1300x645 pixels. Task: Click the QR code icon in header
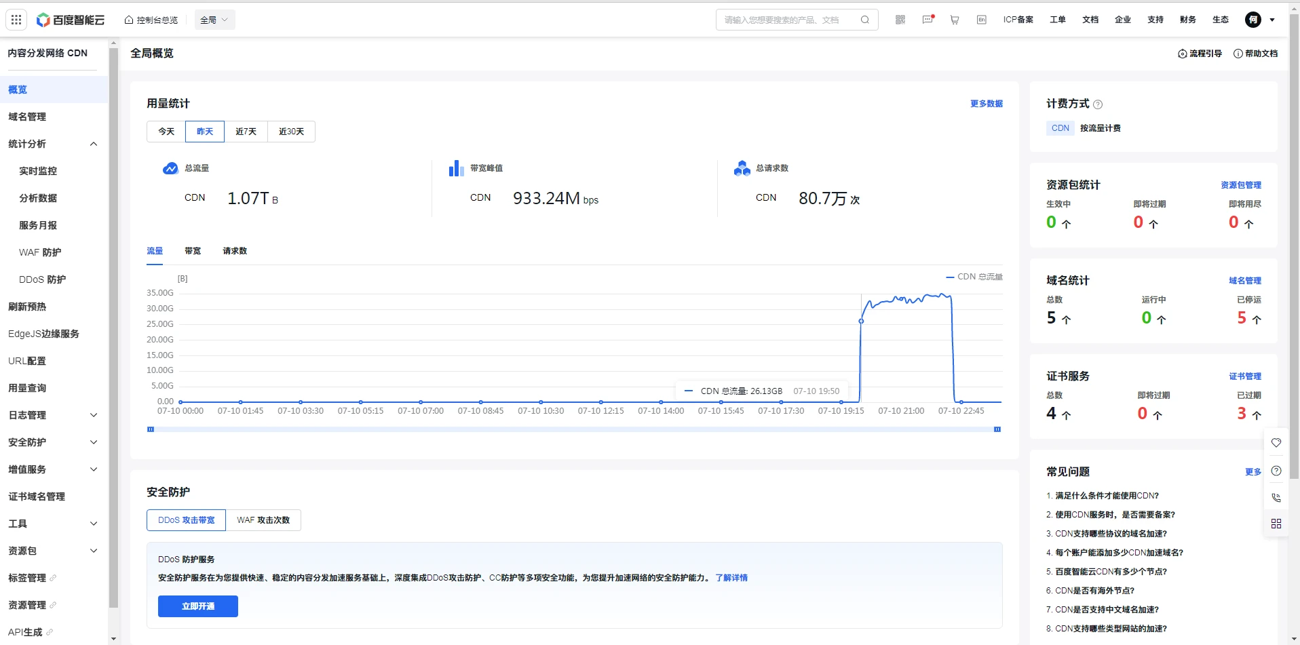click(x=900, y=20)
